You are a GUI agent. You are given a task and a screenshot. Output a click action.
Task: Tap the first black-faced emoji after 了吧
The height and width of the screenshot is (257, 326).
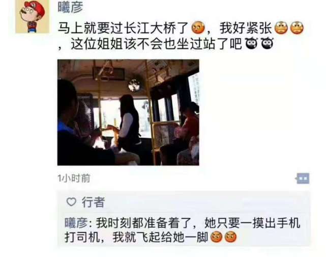[252, 43]
